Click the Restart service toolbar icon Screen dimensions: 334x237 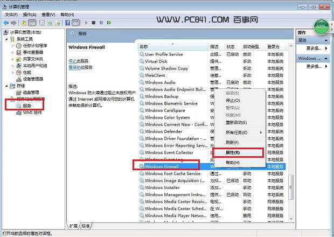[109, 23]
